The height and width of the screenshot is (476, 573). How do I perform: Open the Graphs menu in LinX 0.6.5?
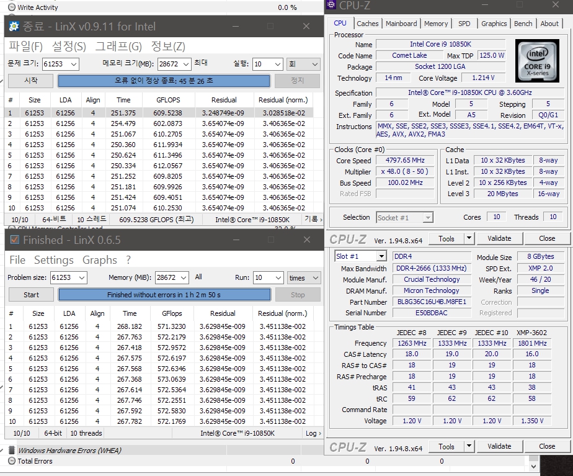99,260
